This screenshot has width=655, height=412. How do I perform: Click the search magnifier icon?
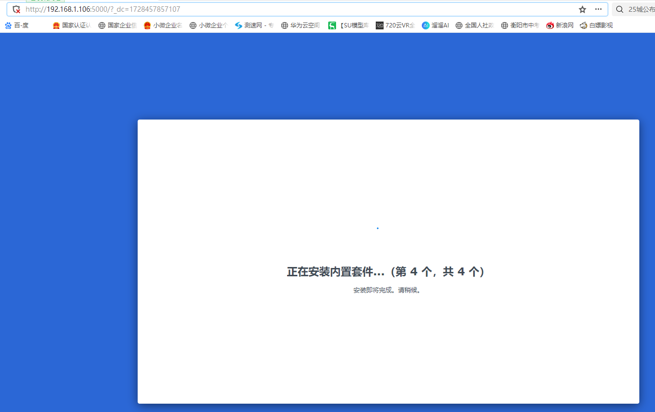coord(620,9)
